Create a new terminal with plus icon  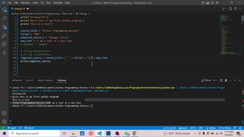(x=214, y=80)
